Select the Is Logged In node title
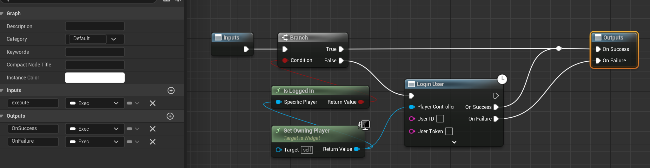650x168 pixels. 298,91
